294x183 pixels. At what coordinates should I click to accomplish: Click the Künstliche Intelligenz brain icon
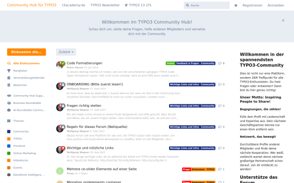(9, 175)
